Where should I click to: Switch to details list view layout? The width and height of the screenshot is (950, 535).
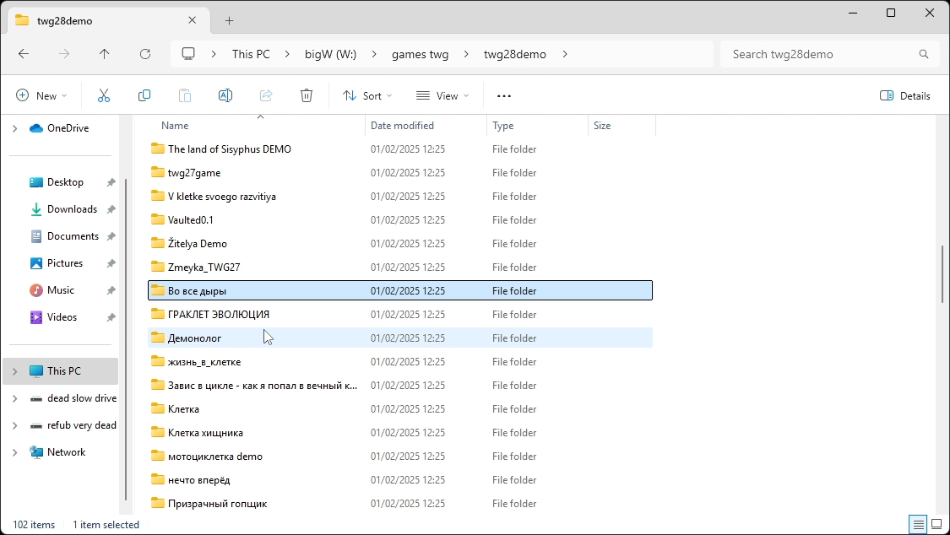(x=918, y=525)
